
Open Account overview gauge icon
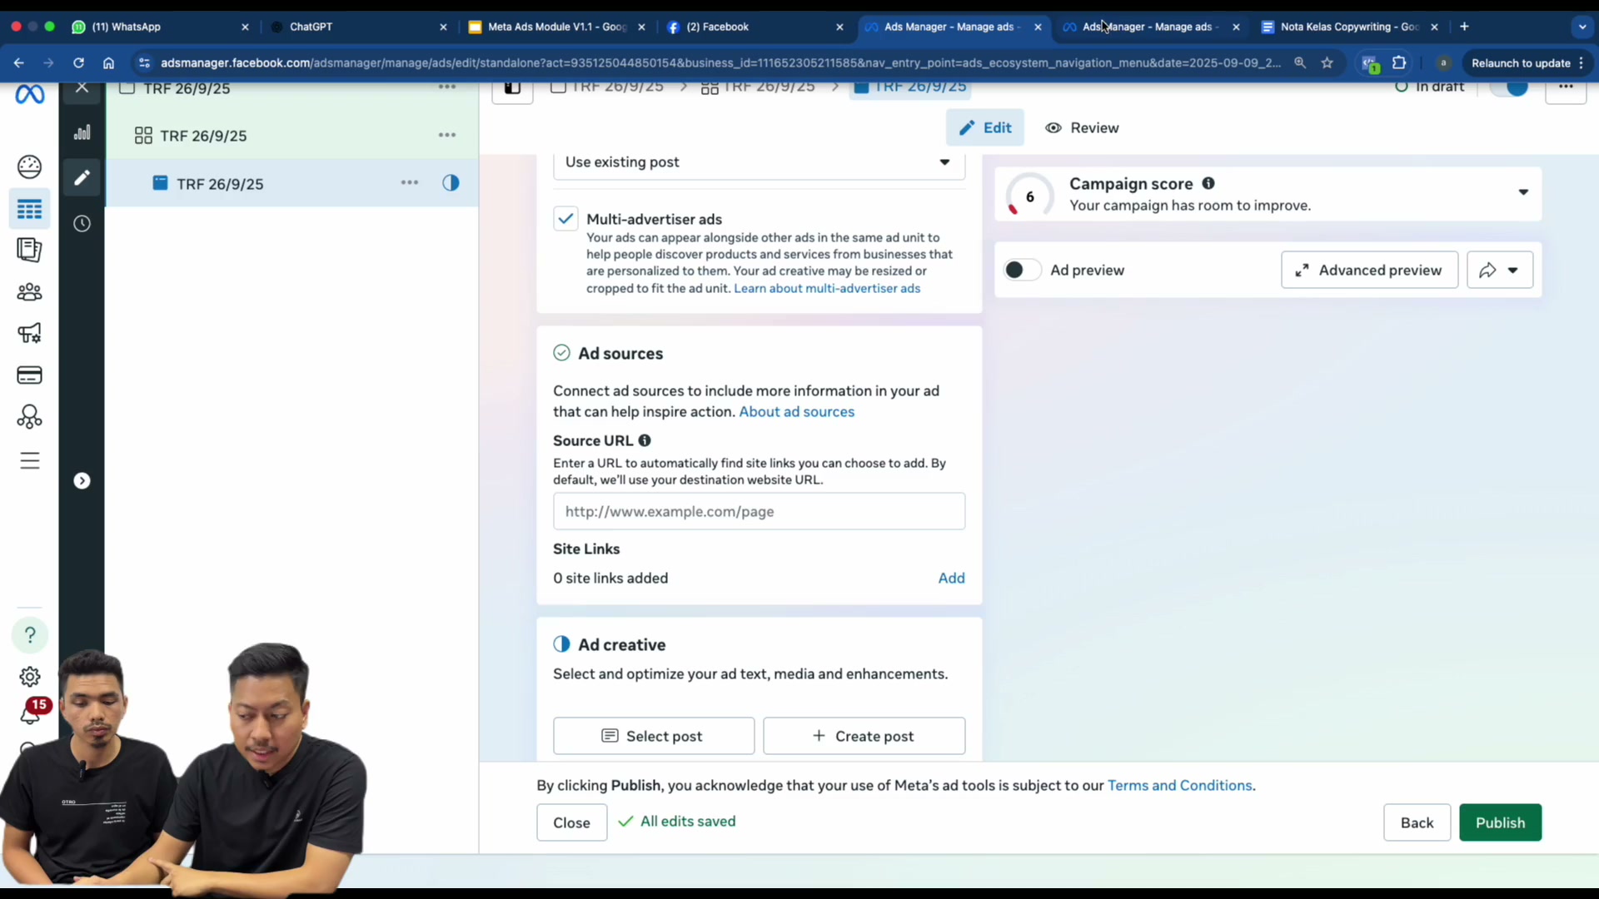coord(30,166)
